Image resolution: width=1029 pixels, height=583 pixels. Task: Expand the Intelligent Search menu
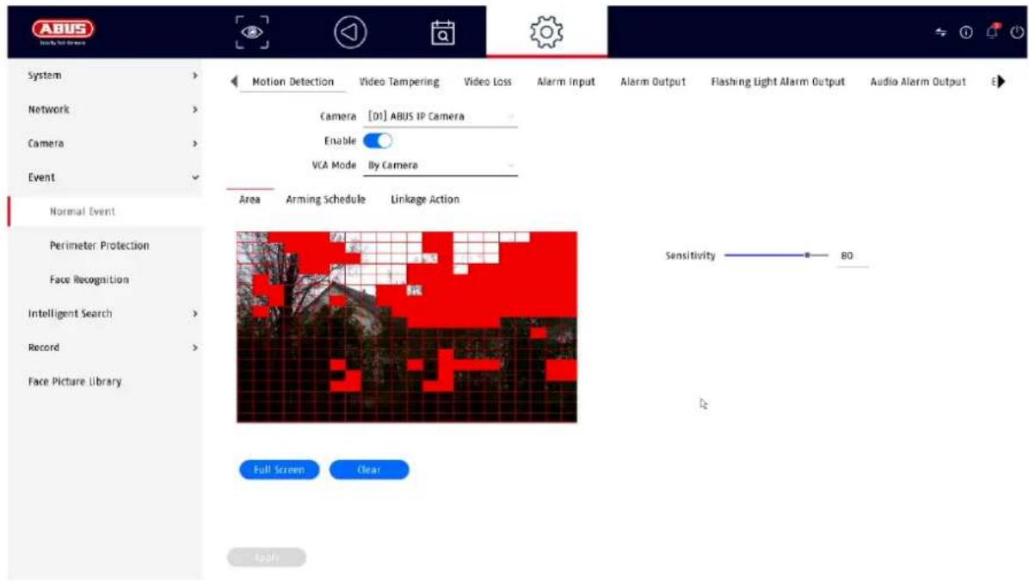[106, 314]
